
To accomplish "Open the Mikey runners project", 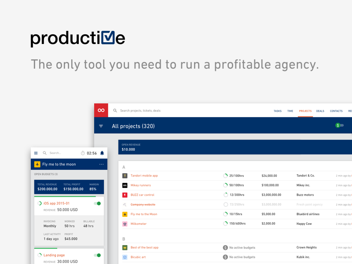I will click(141, 185).
